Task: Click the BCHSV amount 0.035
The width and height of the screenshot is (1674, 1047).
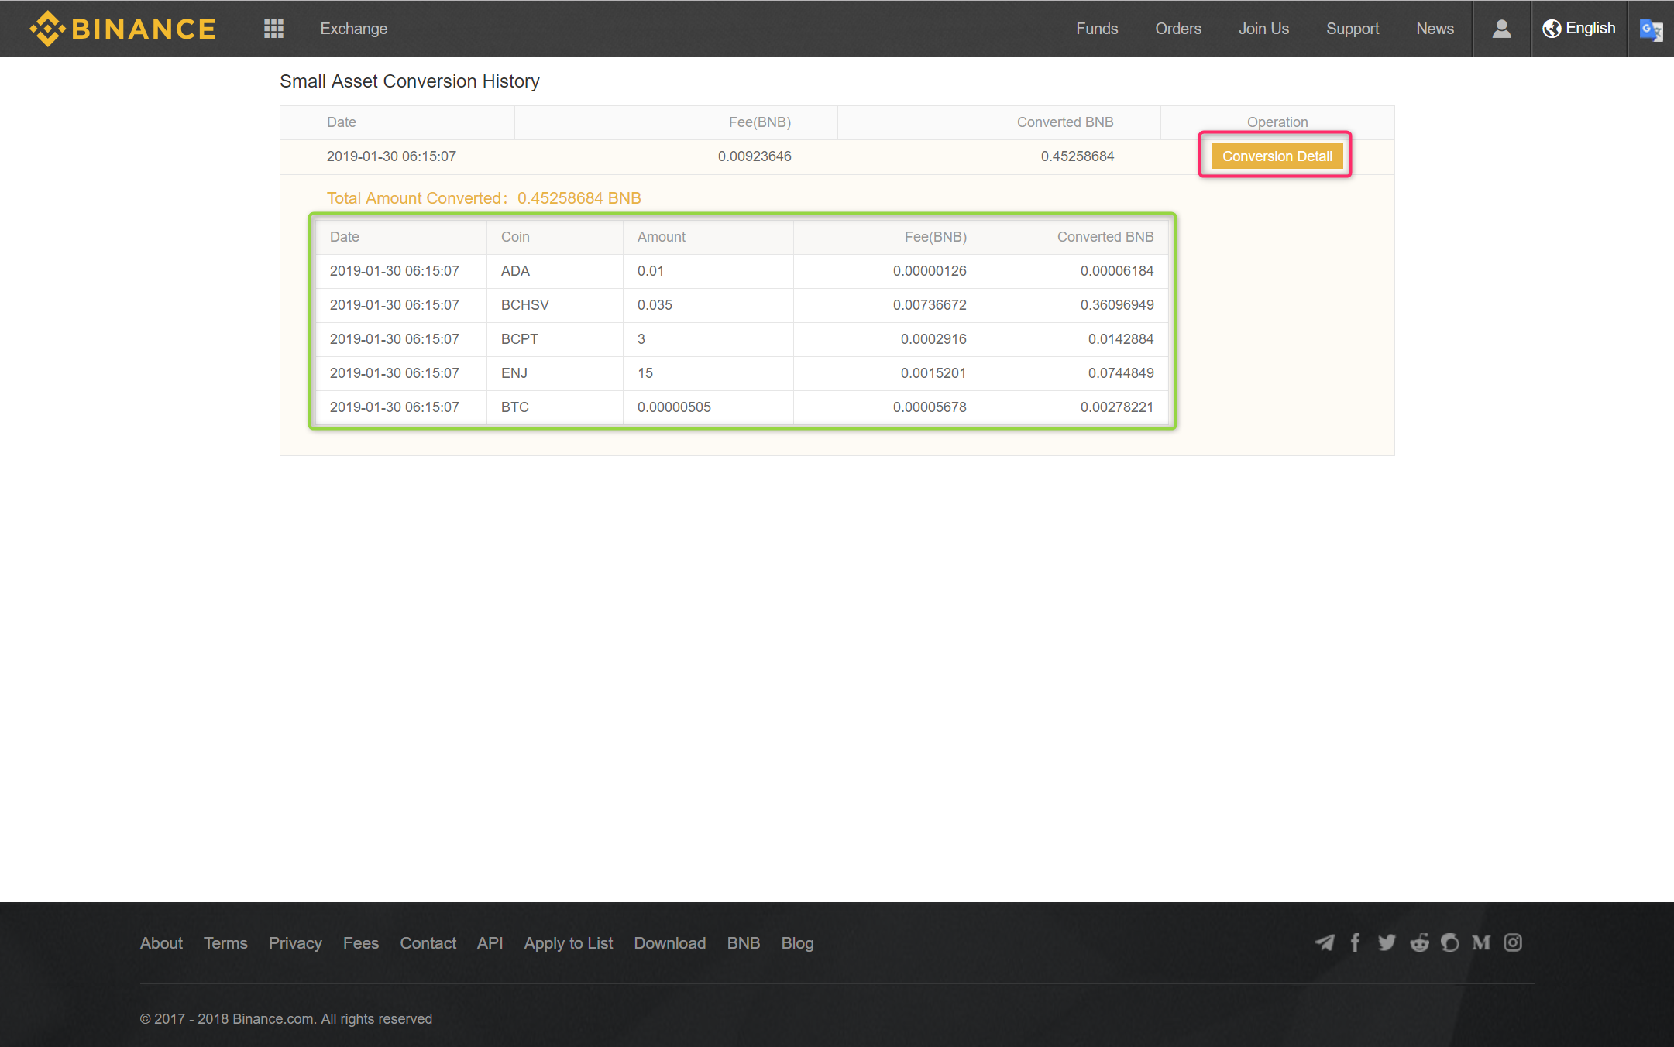Action: (655, 305)
